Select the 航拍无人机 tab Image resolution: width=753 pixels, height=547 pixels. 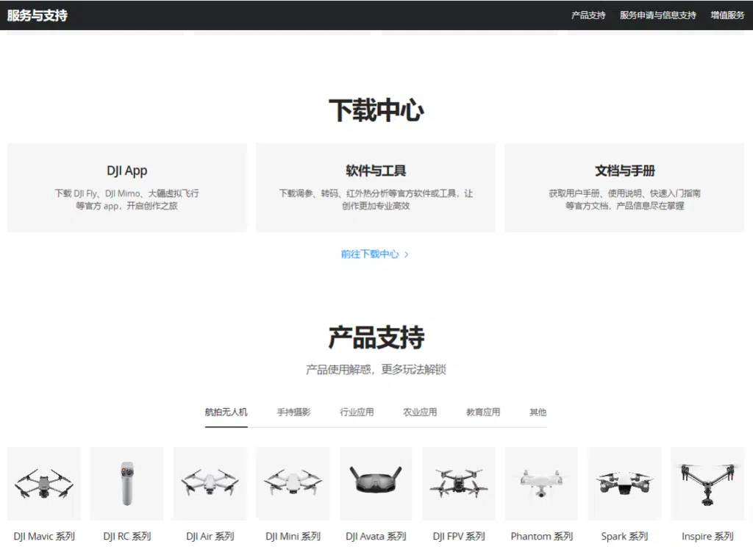tap(226, 412)
